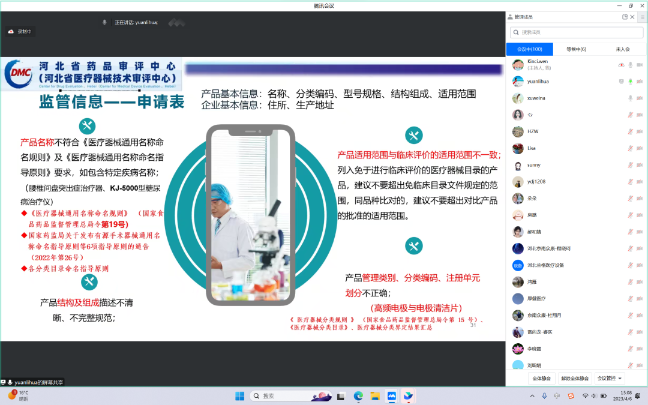This screenshot has height=405, width=648.
Task: Open File Explorer from the taskbar
Action: click(375, 396)
